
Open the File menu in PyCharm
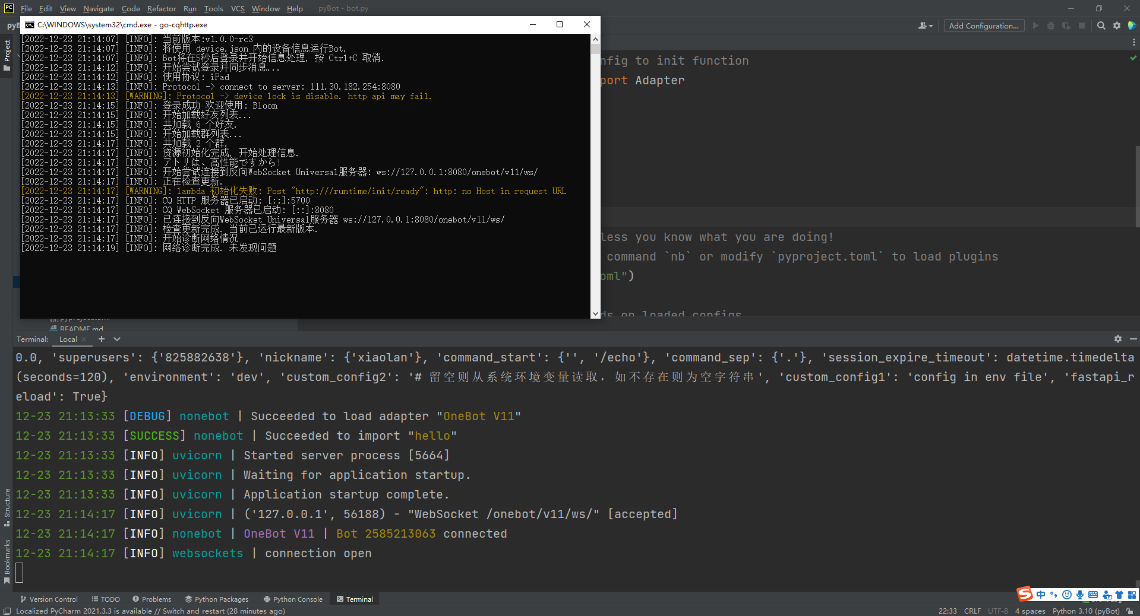[26, 8]
